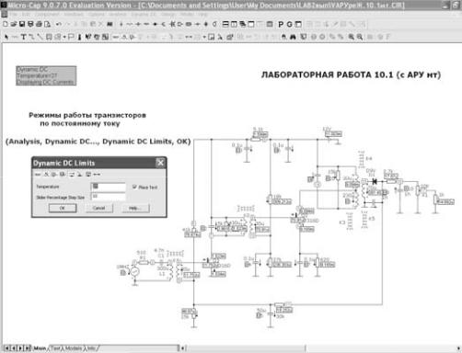Image resolution: width=462 pixels, height=353 pixels.
Task: Click the Save file toolbar icon
Action: (x=22, y=24)
